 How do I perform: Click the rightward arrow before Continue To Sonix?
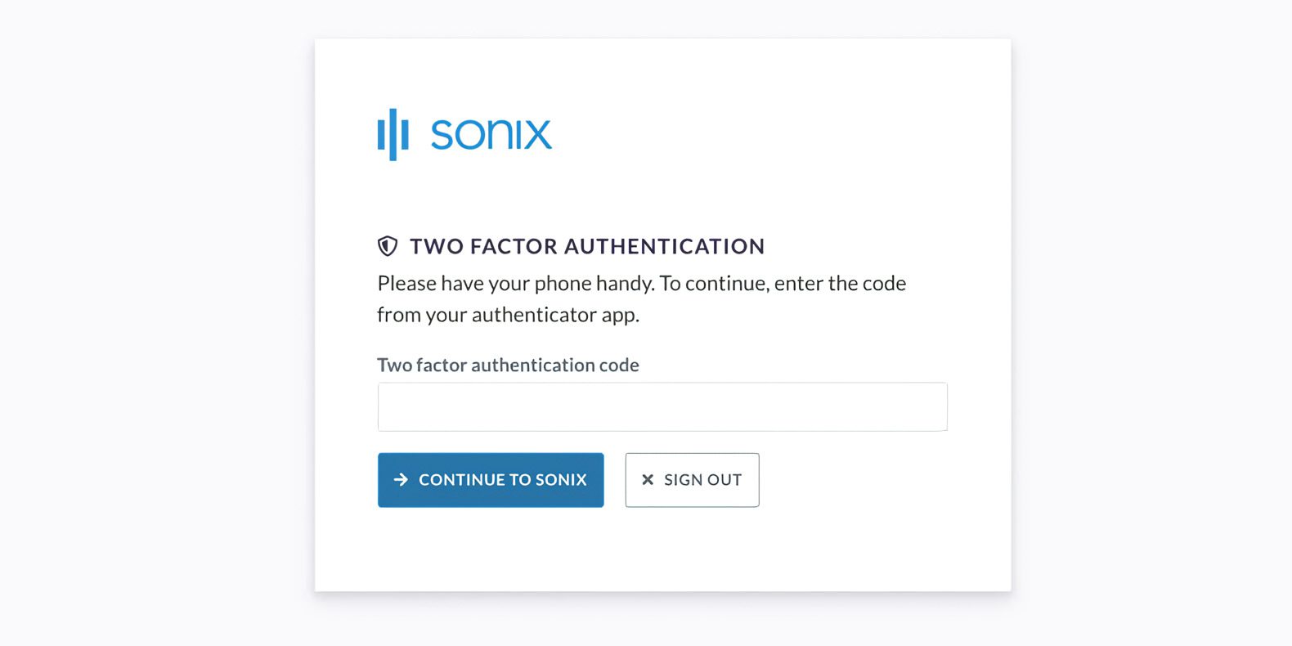click(x=401, y=480)
